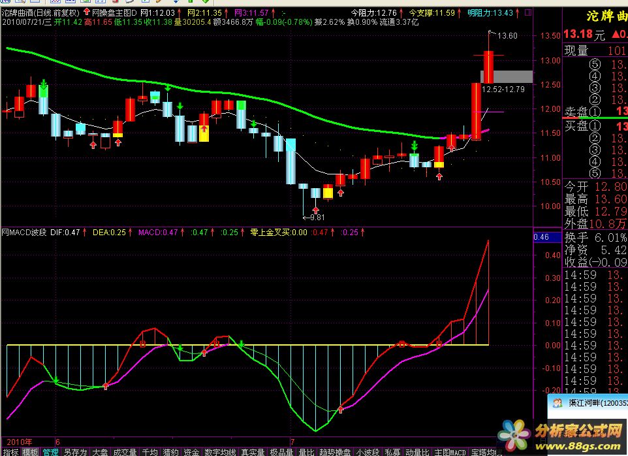Click the 今阻力:12.76 reading
This screenshot has width=628, height=456.
coord(374,13)
